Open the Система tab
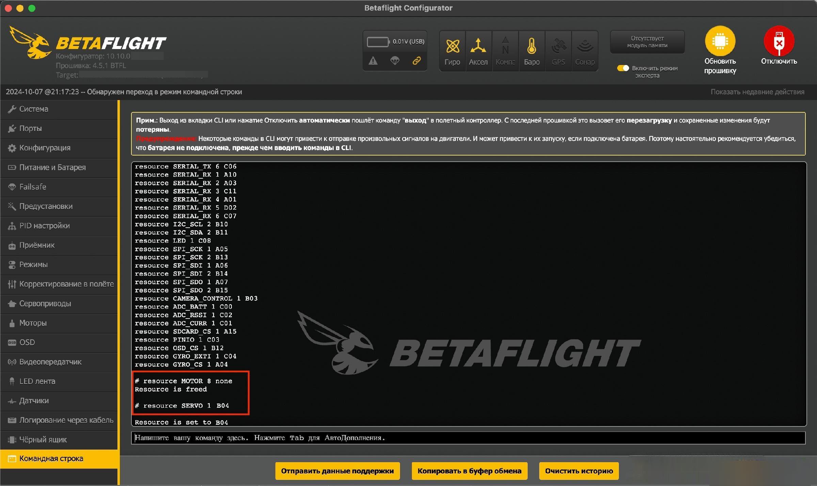Viewport: 817px width, 486px height. [x=59, y=109]
